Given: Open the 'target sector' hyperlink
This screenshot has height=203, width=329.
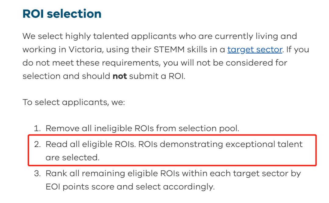Looking at the screenshot, I should click(255, 50).
